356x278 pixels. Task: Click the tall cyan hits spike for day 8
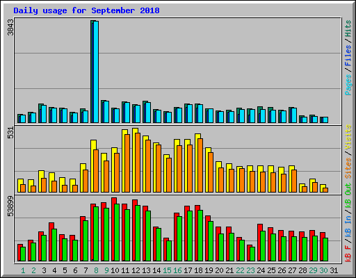[96, 72]
